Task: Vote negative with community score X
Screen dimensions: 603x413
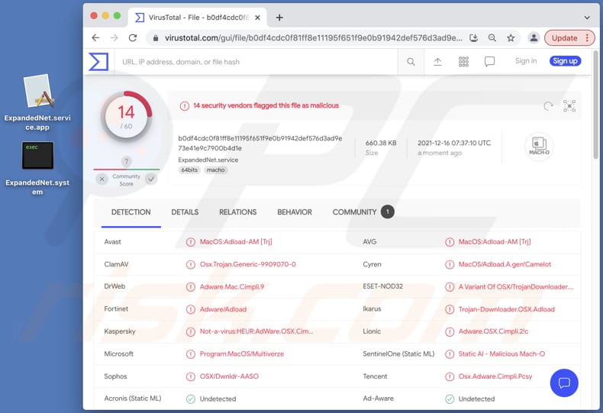Action: (x=102, y=179)
